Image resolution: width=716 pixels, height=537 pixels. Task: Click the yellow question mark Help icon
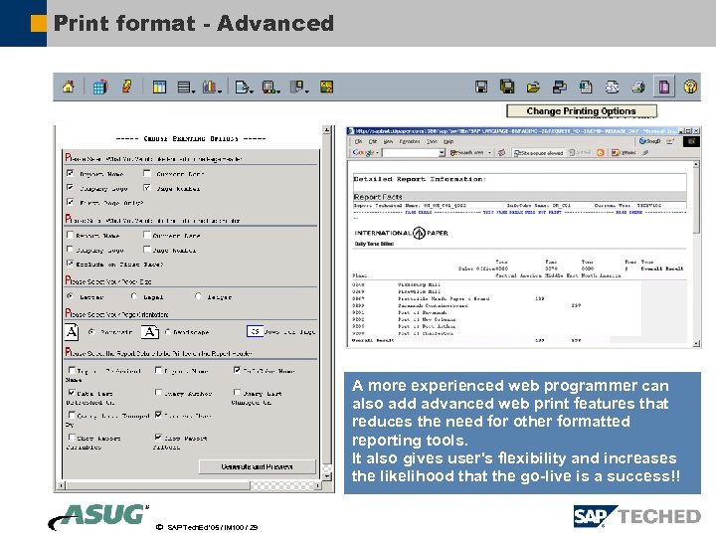pos(690,87)
